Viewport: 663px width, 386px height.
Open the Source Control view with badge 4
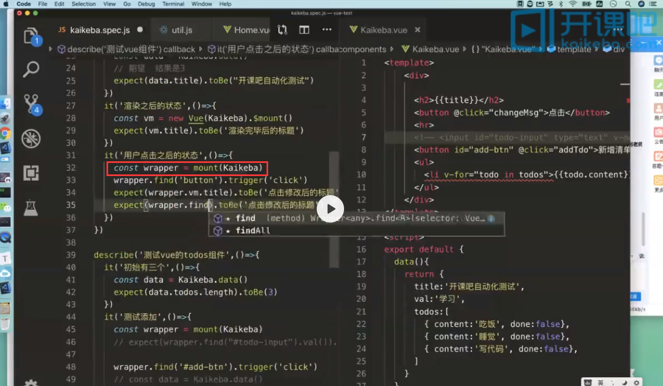[32, 104]
